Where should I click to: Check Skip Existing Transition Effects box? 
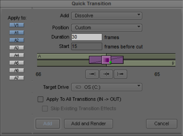coord(45,109)
